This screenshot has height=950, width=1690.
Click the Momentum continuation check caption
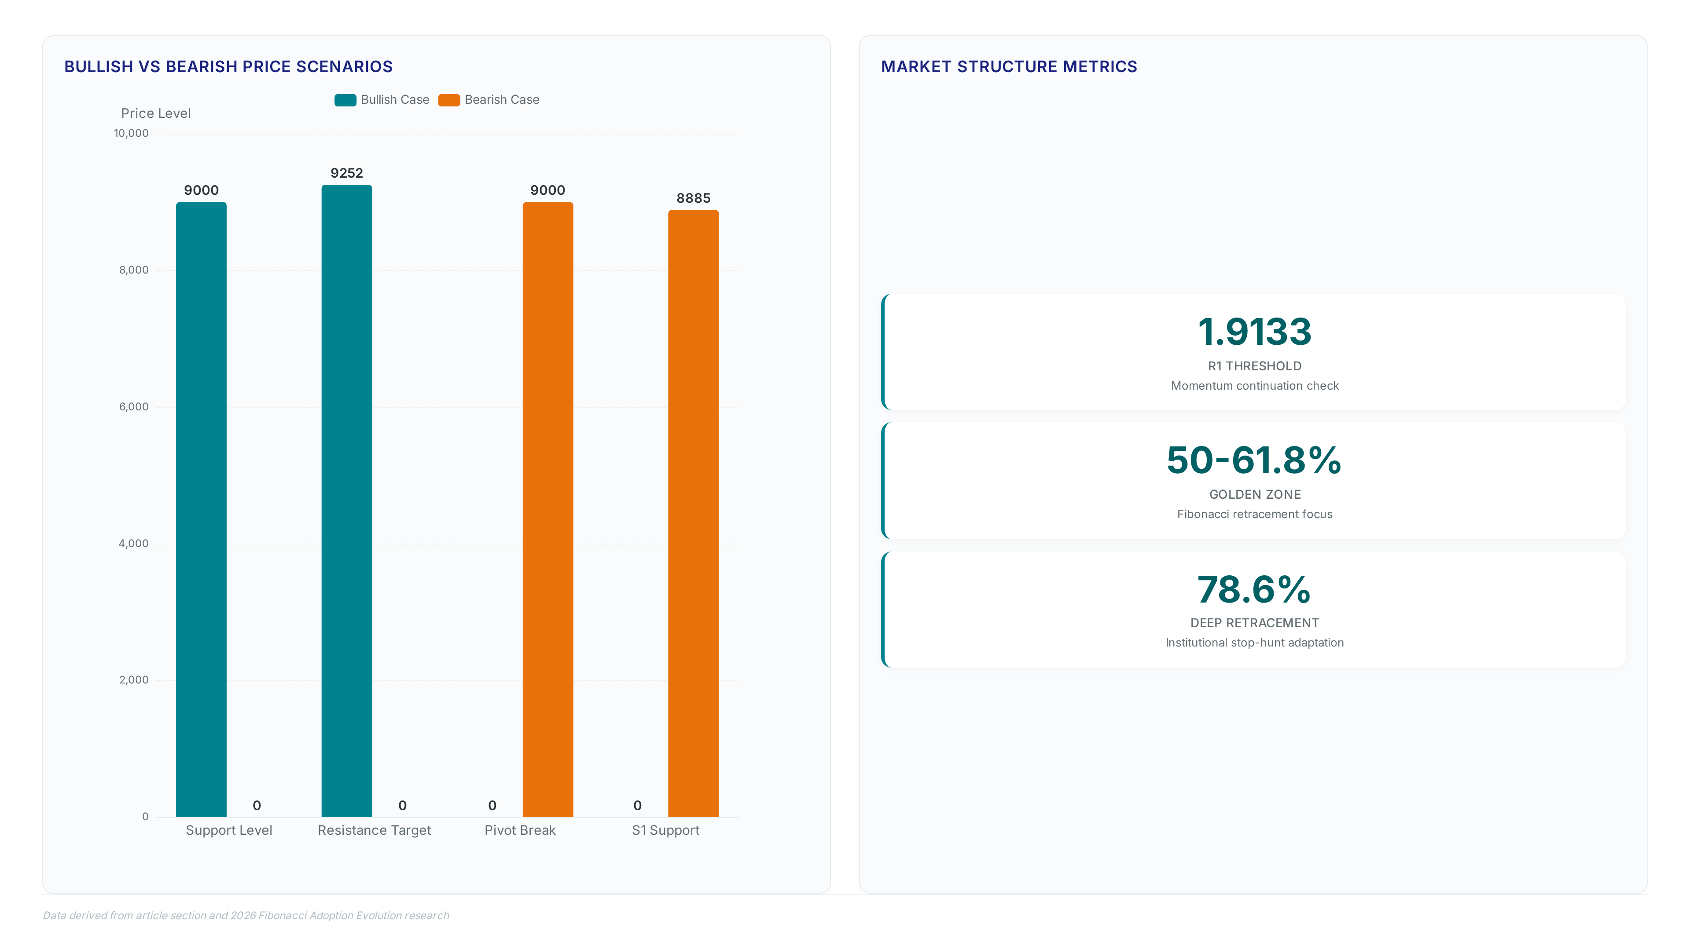coord(1254,386)
